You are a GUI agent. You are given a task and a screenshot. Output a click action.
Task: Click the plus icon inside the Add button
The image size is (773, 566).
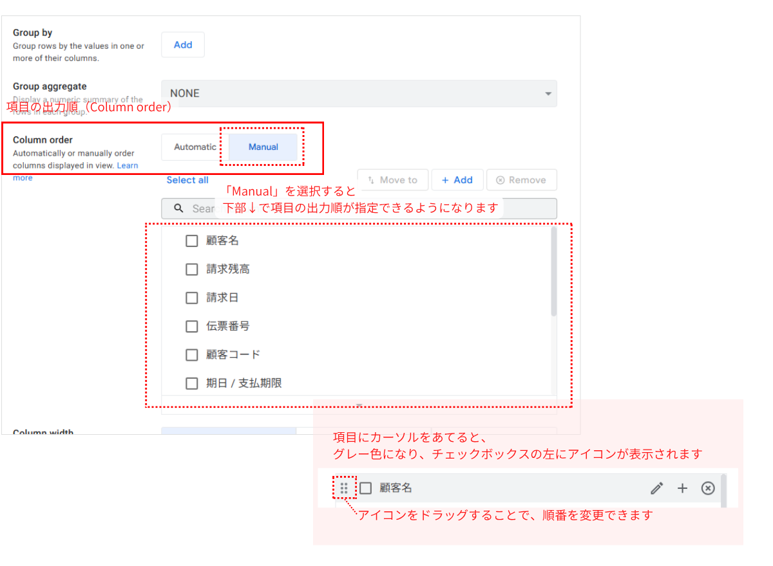pyautogui.click(x=446, y=179)
